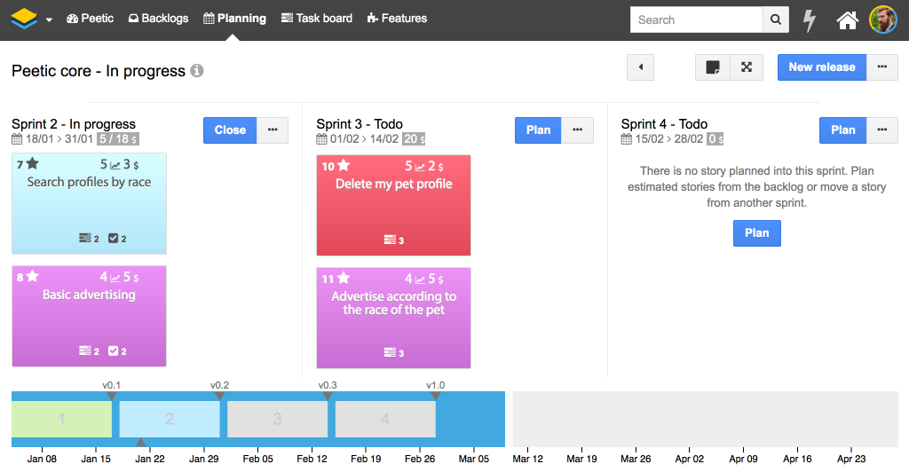Screen dimensions: 909x472
Task: Switch to the Task board tab
Action: tap(316, 18)
